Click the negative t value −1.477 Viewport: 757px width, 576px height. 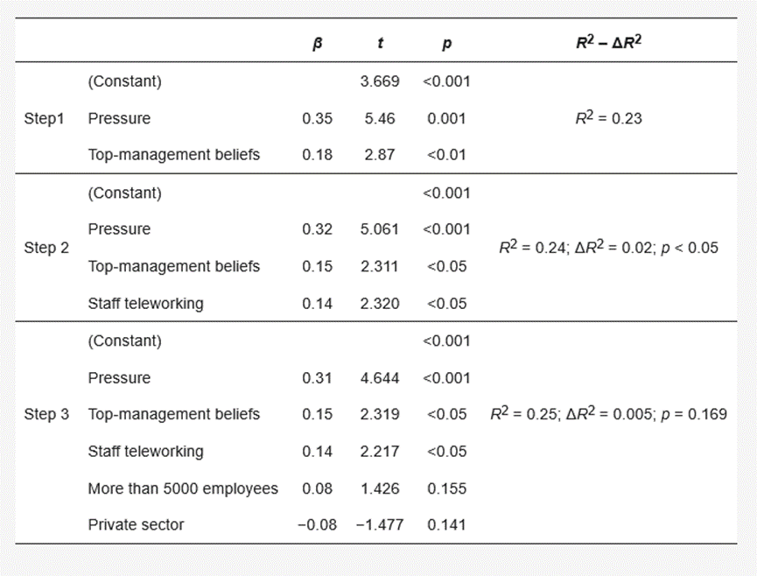coord(378,525)
